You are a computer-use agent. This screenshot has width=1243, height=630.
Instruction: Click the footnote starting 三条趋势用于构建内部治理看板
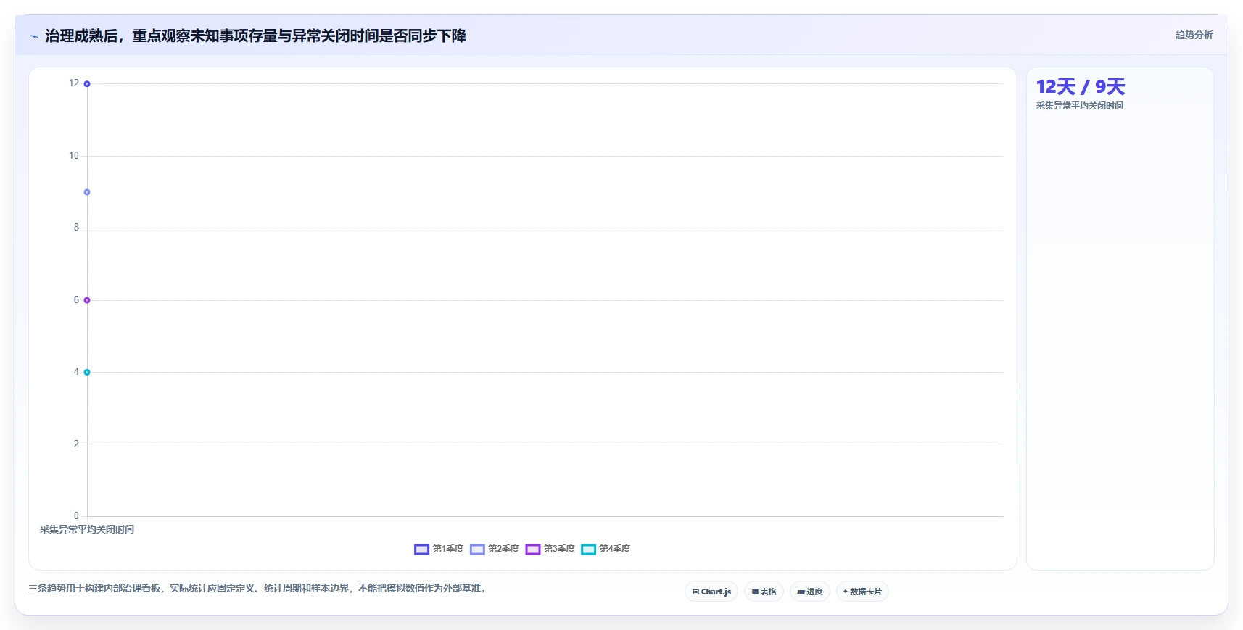pos(259,588)
